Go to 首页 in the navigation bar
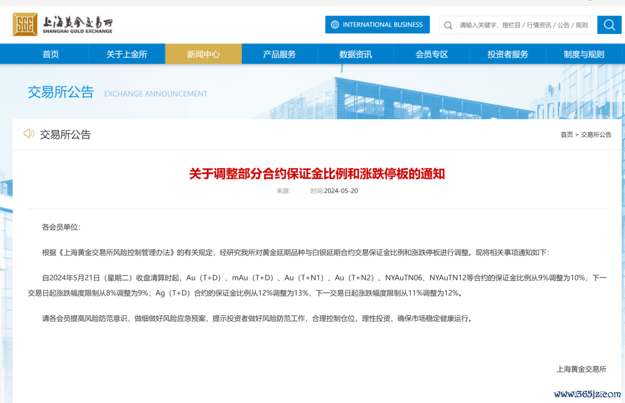The width and height of the screenshot is (625, 403). tap(50, 54)
